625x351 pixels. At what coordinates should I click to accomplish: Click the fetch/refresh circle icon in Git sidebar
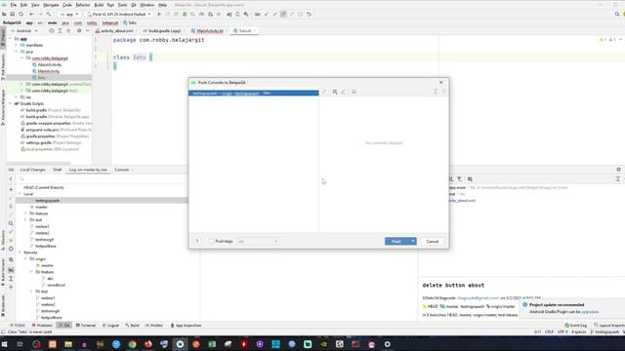(11, 249)
